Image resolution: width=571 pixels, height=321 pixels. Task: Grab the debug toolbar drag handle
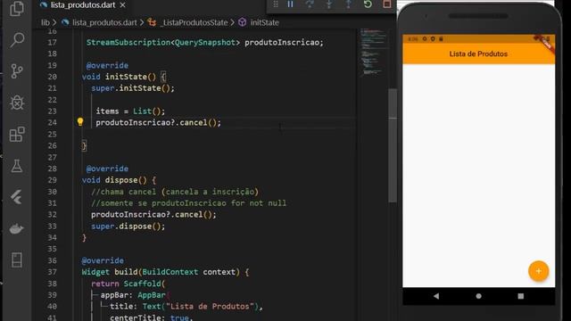pyautogui.click(x=276, y=4)
